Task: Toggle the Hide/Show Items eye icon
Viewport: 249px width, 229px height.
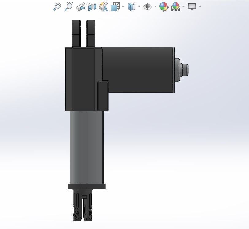Action: [x=148, y=7]
